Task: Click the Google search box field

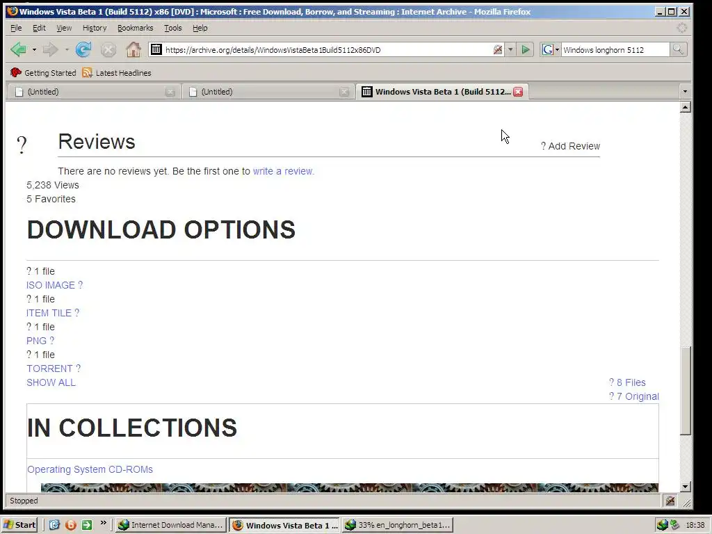Action: coord(615,49)
